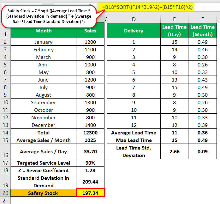This screenshot has width=220, height=204.
Task: Select the Targeted Service Level 90% cell
Action: click(90, 163)
